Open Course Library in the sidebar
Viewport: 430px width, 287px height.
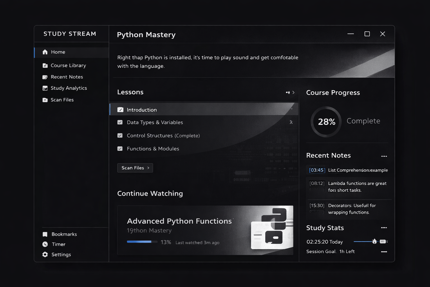pyautogui.click(x=68, y=66)
